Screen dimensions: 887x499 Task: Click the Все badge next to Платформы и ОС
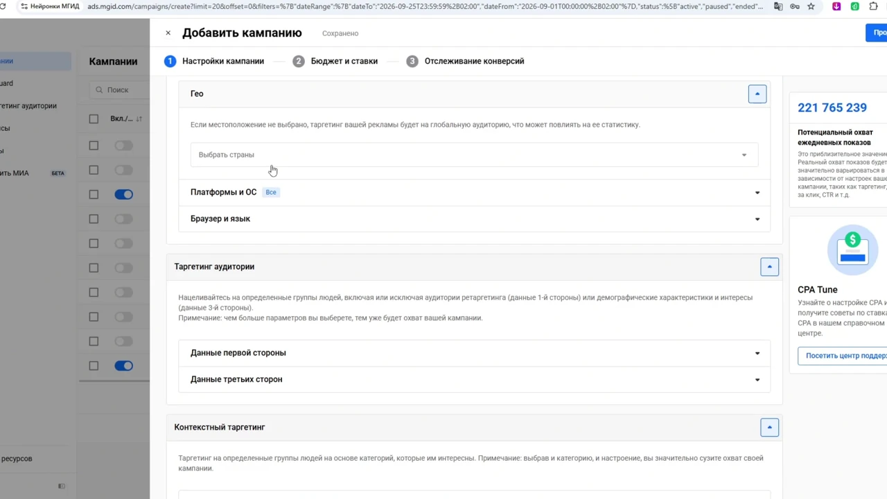click(271, 192)
